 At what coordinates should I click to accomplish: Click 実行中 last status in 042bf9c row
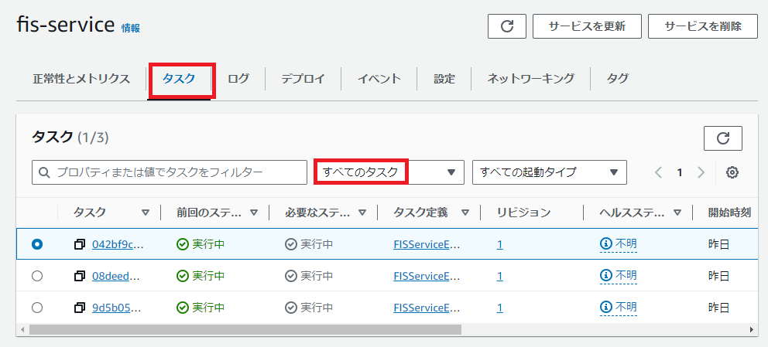(x=208, y=244)
